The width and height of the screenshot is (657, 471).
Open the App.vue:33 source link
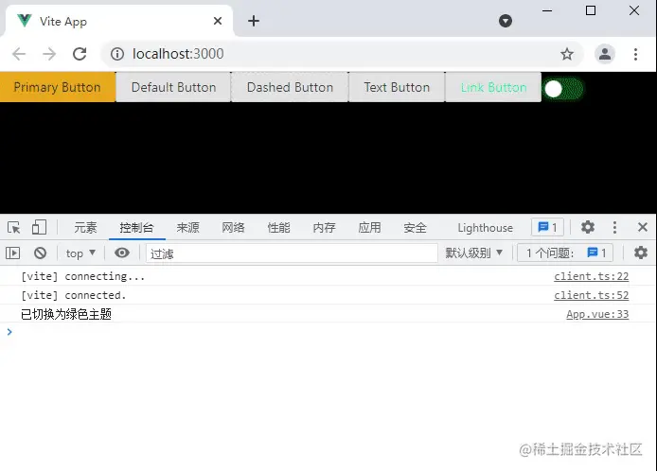click(x=597, y=314)
